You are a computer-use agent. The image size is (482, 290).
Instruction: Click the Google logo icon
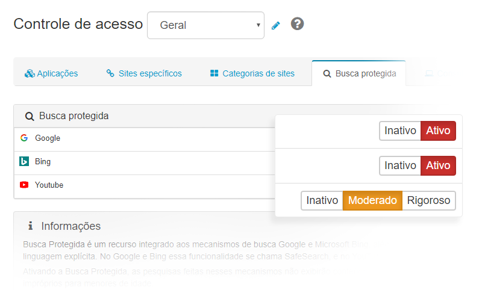point(24,138)
